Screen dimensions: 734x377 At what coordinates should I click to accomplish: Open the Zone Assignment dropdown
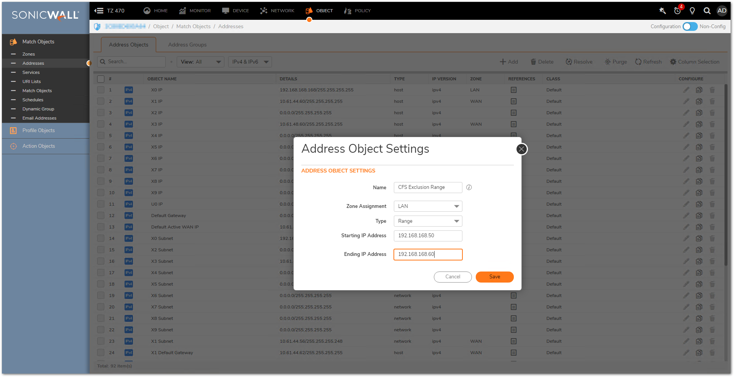(x=428, y=206)
